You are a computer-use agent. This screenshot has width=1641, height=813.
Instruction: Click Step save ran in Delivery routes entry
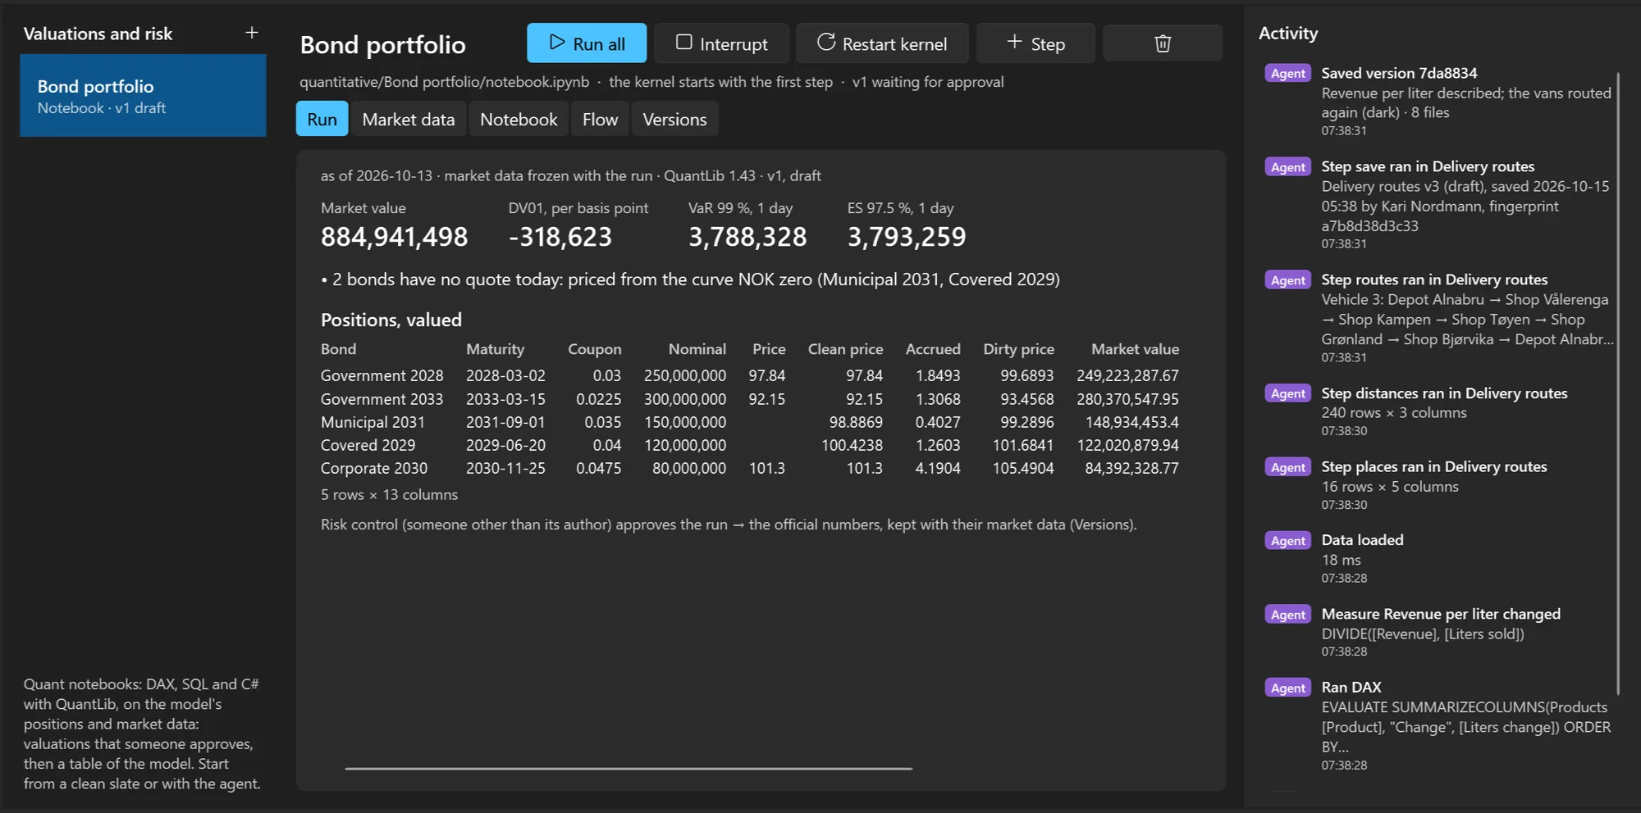(1440, 204)
